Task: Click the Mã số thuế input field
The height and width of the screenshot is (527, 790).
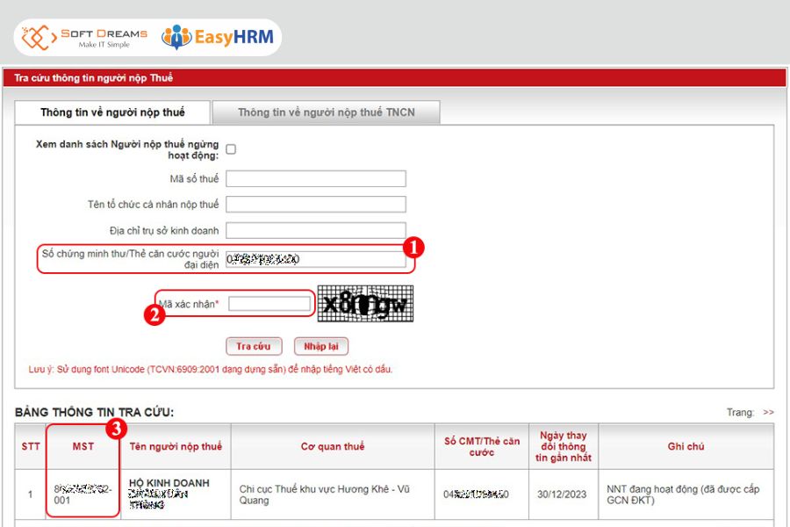Action: click(x=316, y=178)
